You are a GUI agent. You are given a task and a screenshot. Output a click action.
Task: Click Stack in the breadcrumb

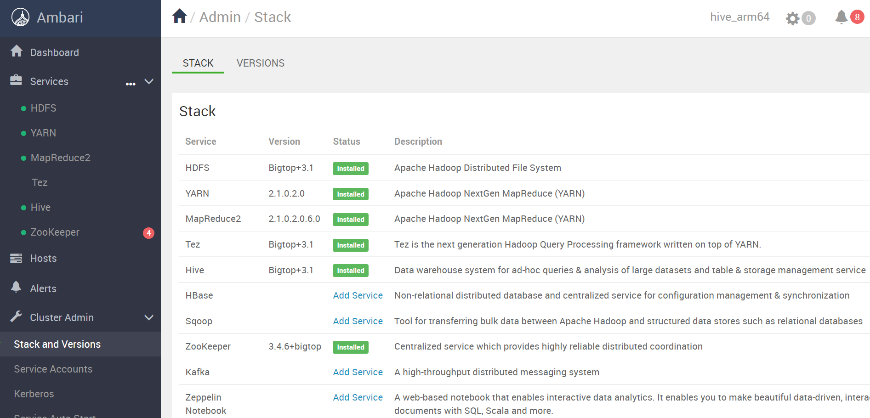point(273,17)
